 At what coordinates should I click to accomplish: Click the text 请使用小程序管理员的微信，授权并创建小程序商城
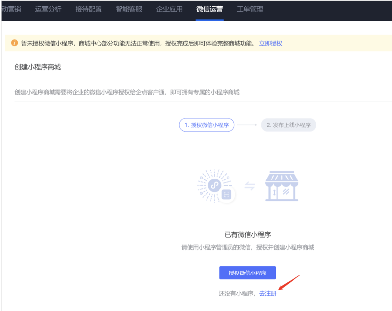[x=248, y=248]
